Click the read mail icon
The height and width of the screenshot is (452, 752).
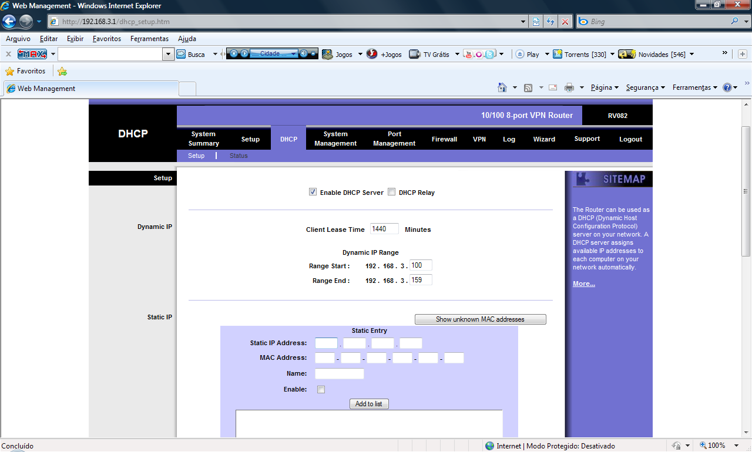point(553,87)
